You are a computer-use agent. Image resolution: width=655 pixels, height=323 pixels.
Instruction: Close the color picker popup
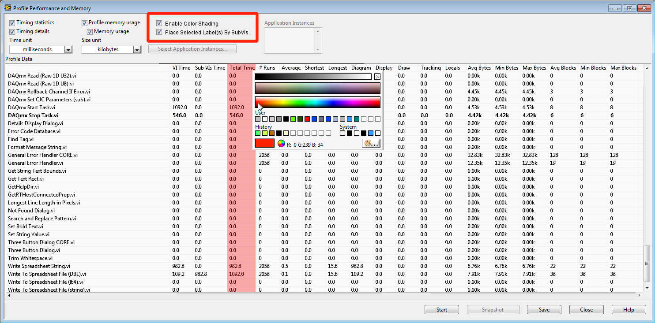click(377, 77)
